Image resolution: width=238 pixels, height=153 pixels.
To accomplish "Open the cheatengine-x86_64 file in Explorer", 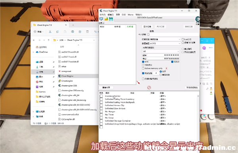I will click(70, 95).
